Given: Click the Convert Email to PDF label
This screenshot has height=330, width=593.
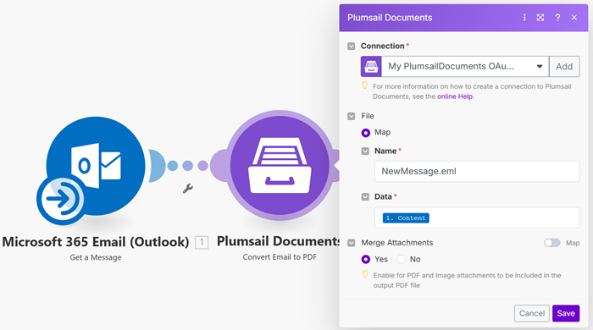Looking at the screenshot, I should tap(280, 257).
